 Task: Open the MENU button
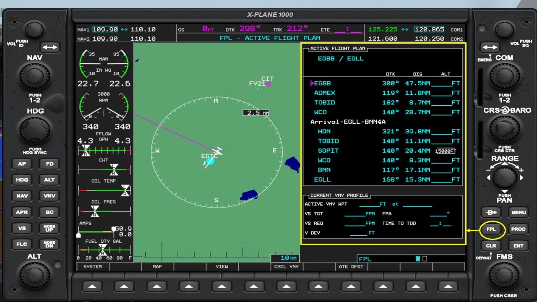(x=519, y=212)
